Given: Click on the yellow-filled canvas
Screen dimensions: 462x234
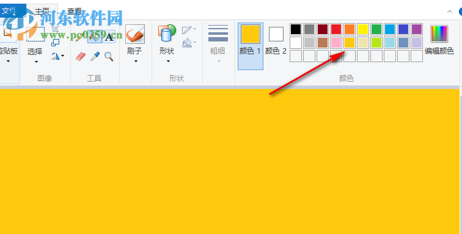Looking at the screenshot, I should tap(230, 161).
